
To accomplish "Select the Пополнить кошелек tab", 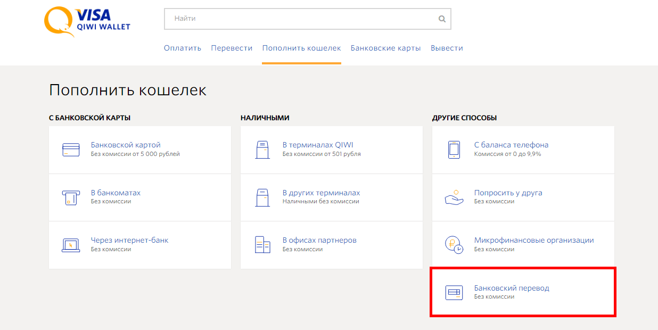I will point(301,48).
